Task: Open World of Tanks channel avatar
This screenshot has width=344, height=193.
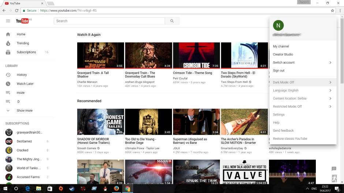Action: (9, 168)
